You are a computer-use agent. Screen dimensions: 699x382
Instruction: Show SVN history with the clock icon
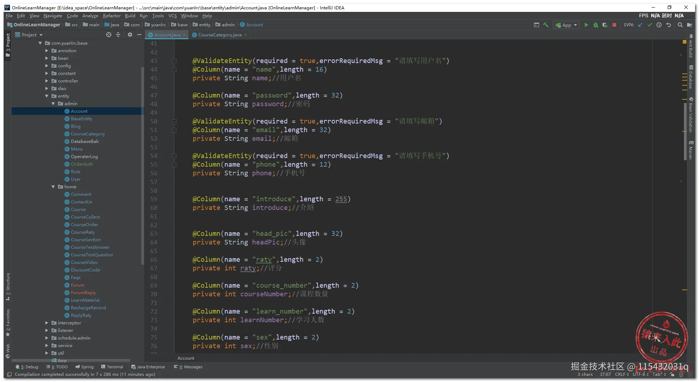point(659,25)
